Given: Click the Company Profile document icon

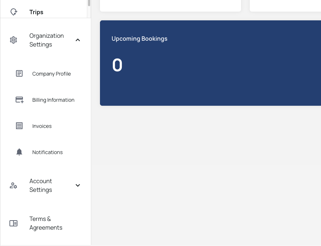Looking at the screenshot, I should click(19, 74).
